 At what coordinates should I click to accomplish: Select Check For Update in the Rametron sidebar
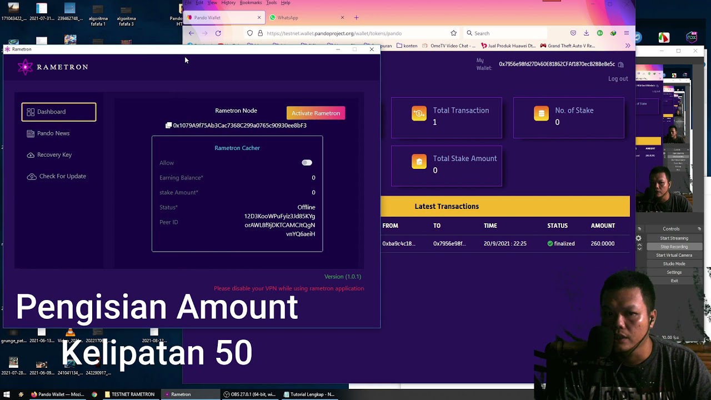click(57, 176)
